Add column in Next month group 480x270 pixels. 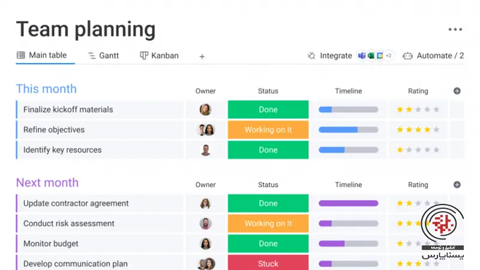(457, 185)
